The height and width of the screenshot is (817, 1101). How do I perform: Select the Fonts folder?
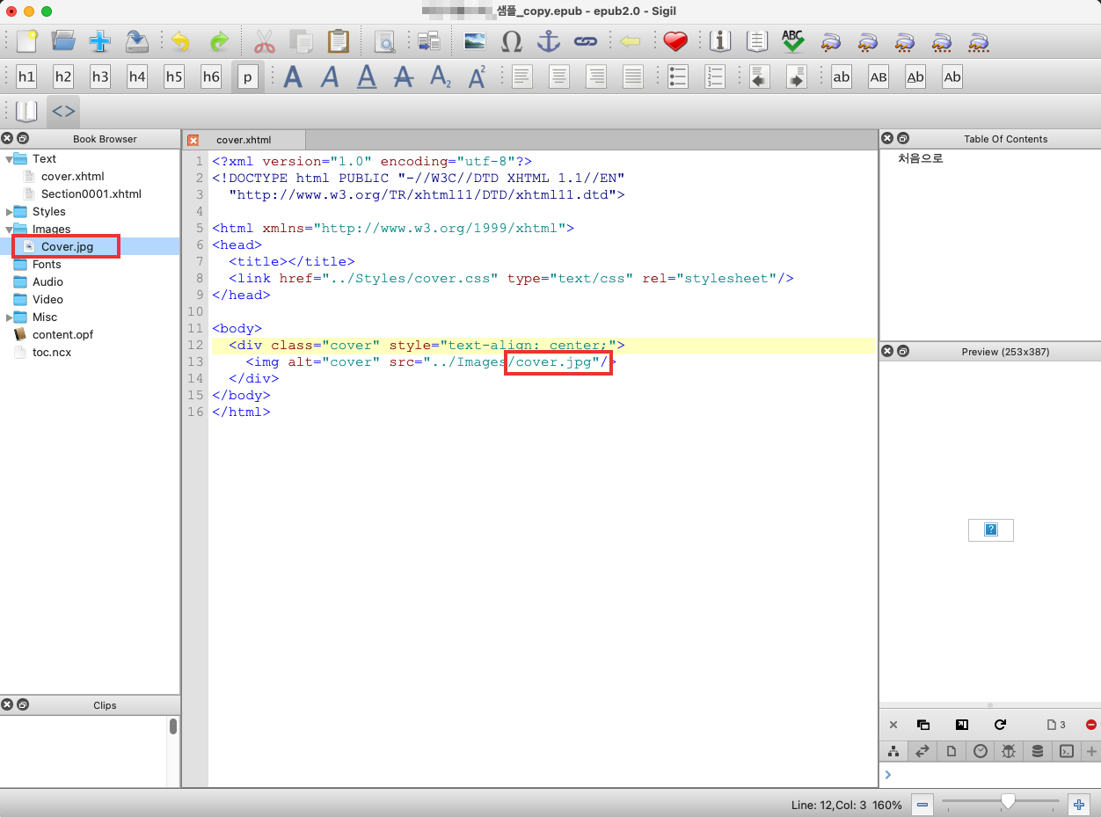coord(47,265)
